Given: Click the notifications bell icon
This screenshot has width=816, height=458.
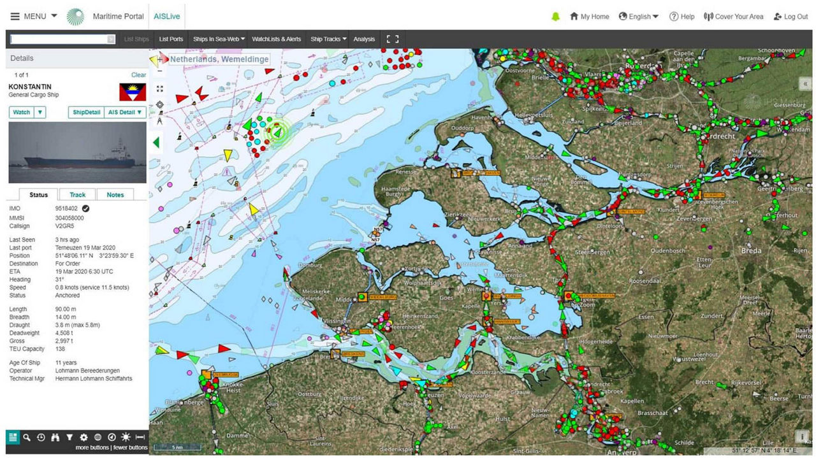Looking at the screenshot, I should (555, 17).
